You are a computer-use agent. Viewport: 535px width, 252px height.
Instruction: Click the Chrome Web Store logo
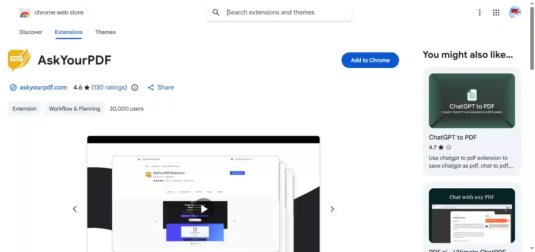click(x=25, y=13)
